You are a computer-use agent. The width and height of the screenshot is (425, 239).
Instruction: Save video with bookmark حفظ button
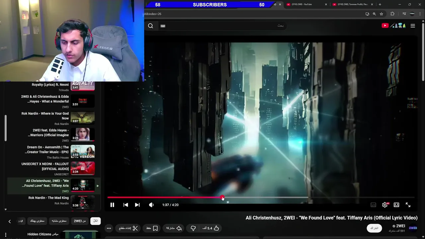click(152, 228)
